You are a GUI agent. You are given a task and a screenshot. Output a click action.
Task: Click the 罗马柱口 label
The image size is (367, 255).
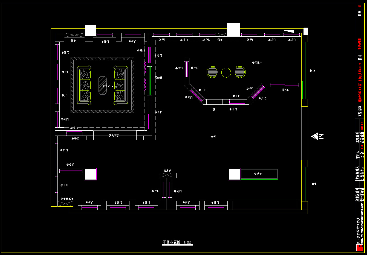[114, 135]
